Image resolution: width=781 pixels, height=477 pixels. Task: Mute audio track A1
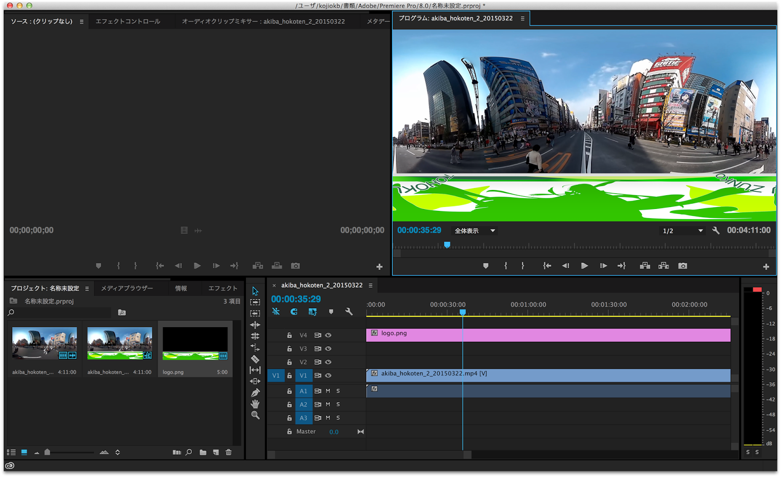point(328,391)
